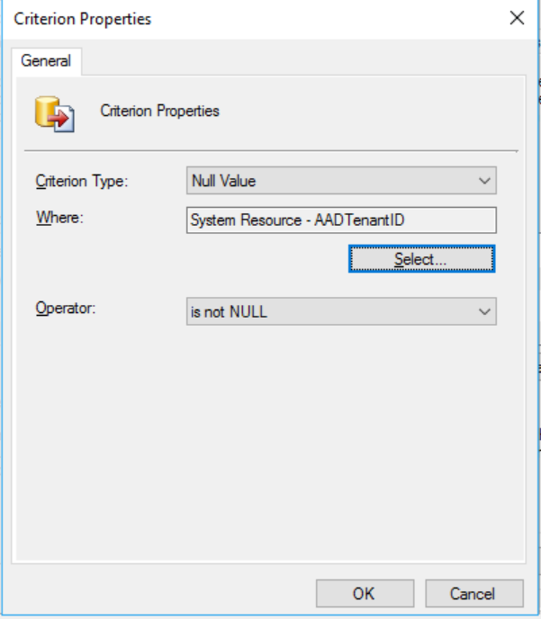The width and height of the screenshot is (541, 619).
Task: Click the "Operator:" label
Action: pyautogui.click(x=65, y=308)
